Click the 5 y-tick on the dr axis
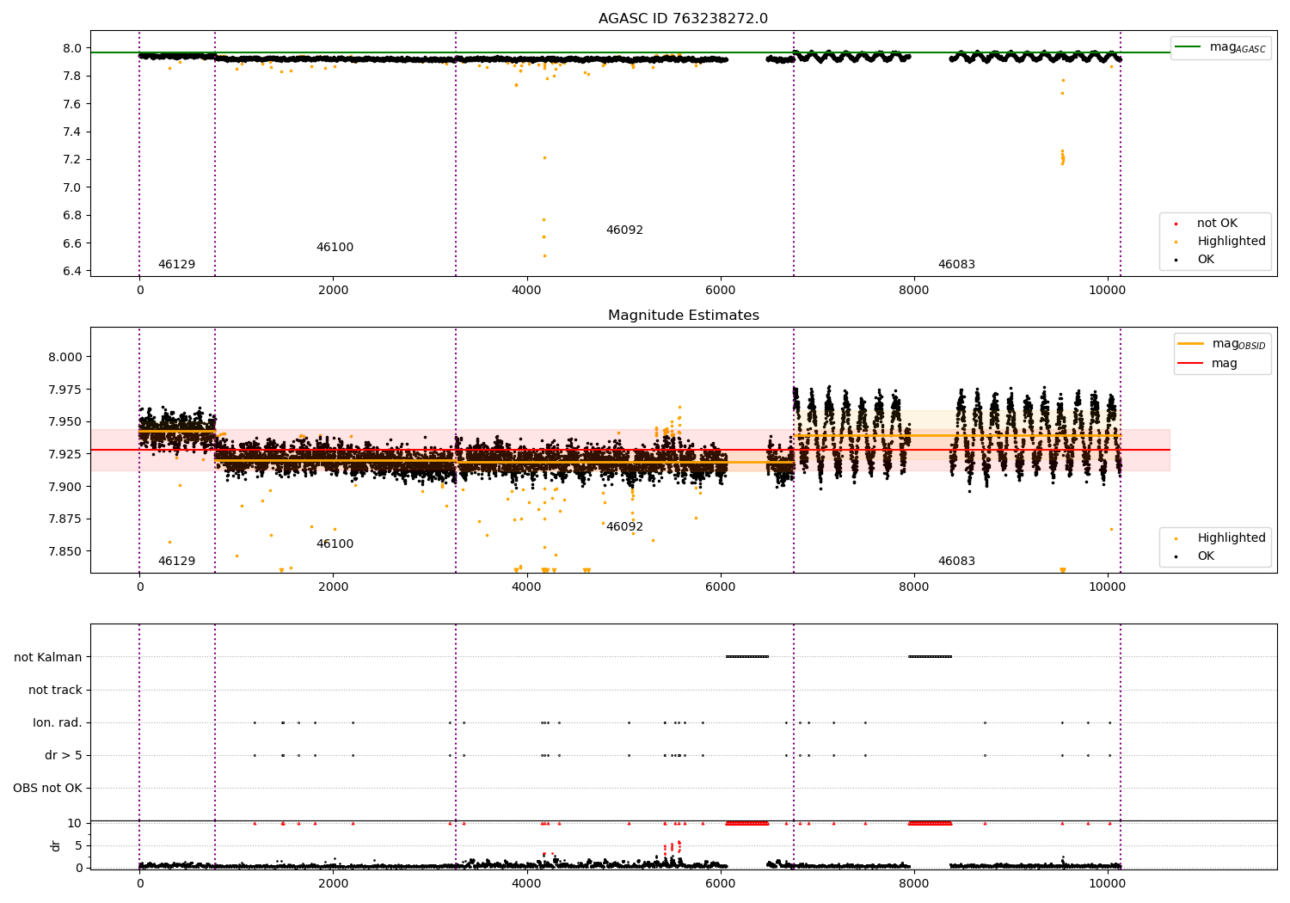The width and height of the screenshot is (1290, 903). (78, 846)
